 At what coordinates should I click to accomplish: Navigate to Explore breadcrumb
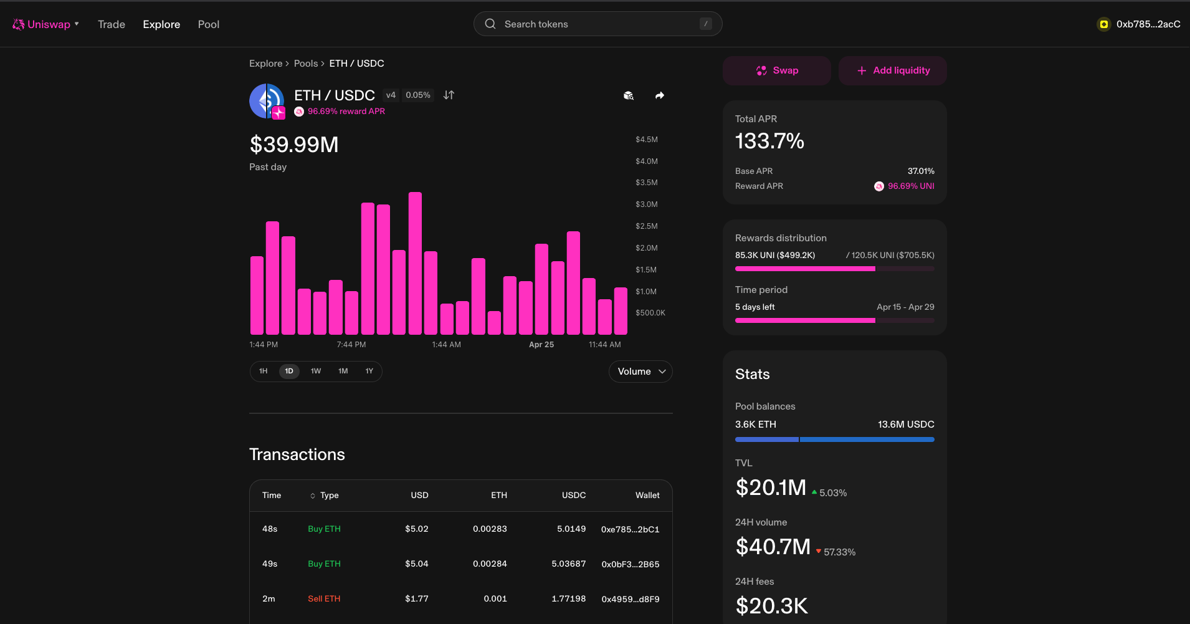(x=266, y=64)
